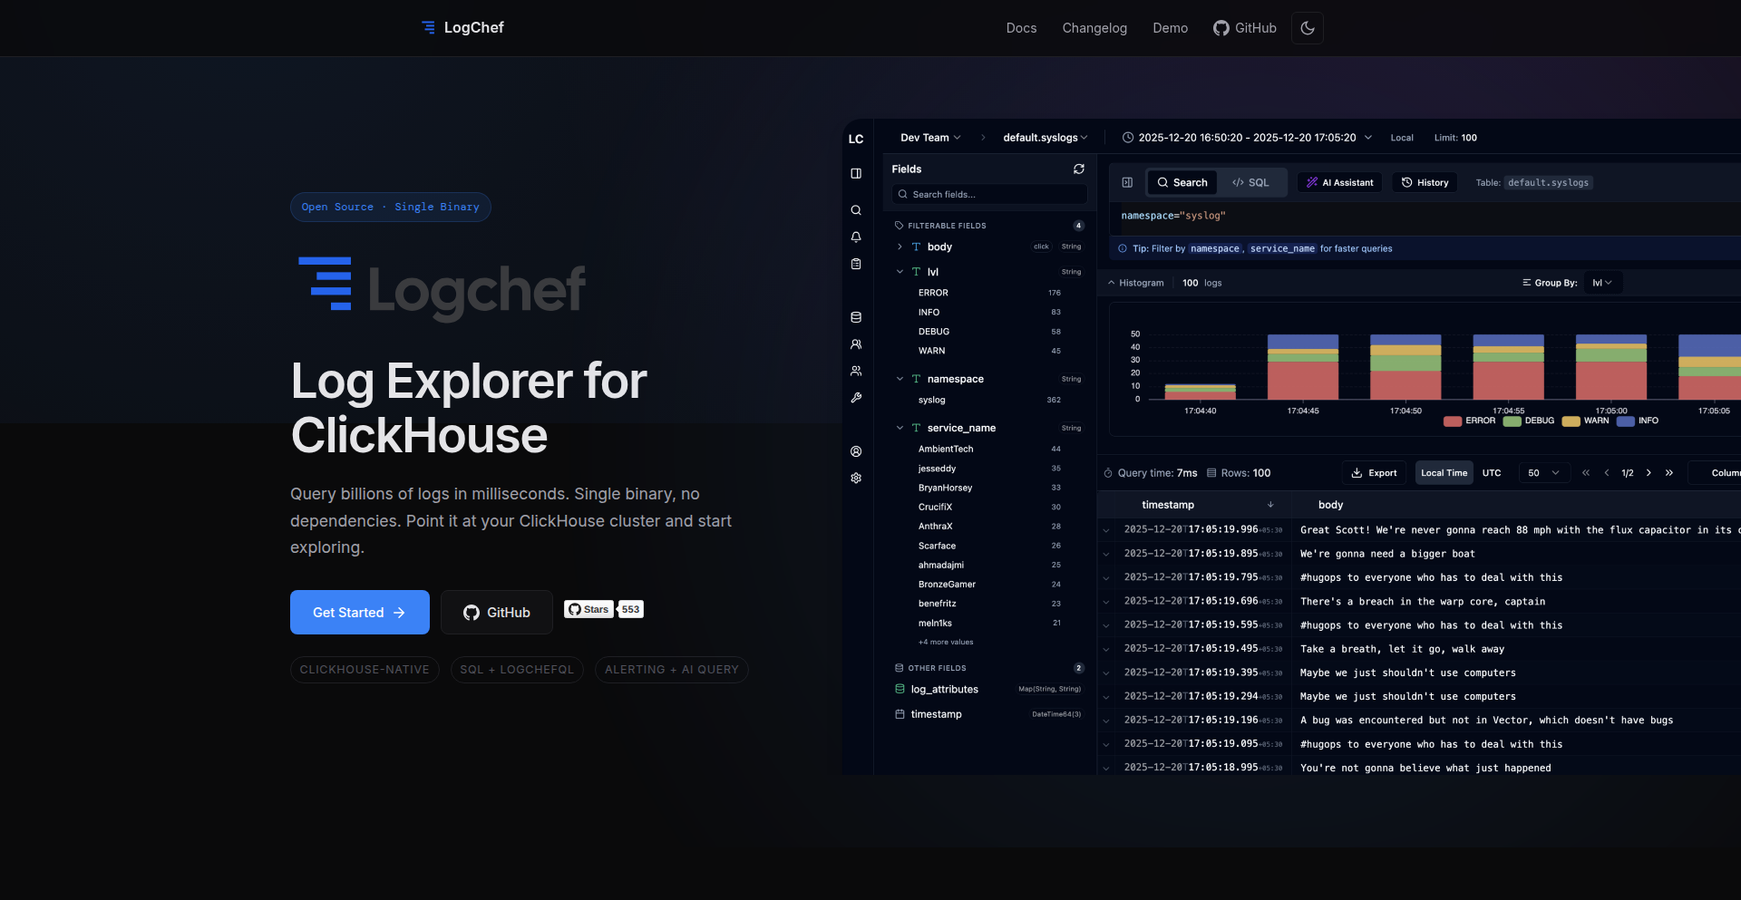Image resolution: width=1741 pixels, height=900 pixels.
Task: Click the Search fields input box
Action: (x=988, y=194)
